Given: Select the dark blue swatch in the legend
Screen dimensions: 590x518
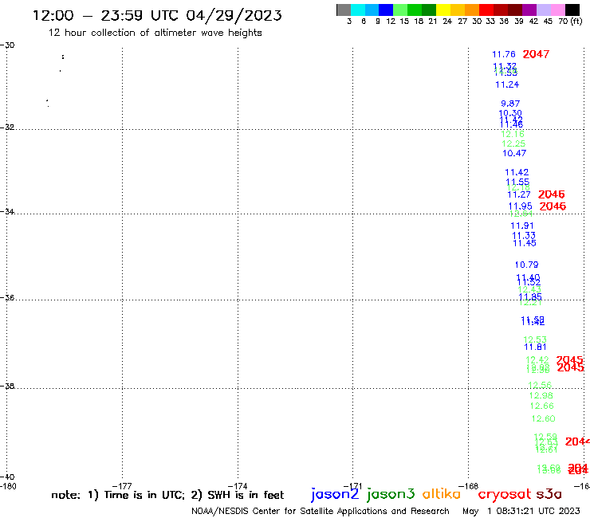Looking at the screenshot, I should coord(386,10).
